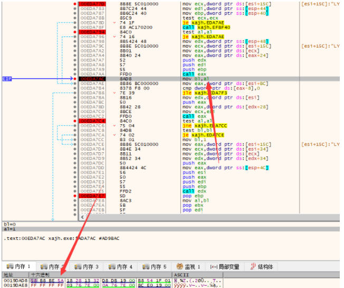This screenshot has width=344, height=288.
Task: Click dump bytes 58 B8 BE 5A
Action: coord(47,281)
